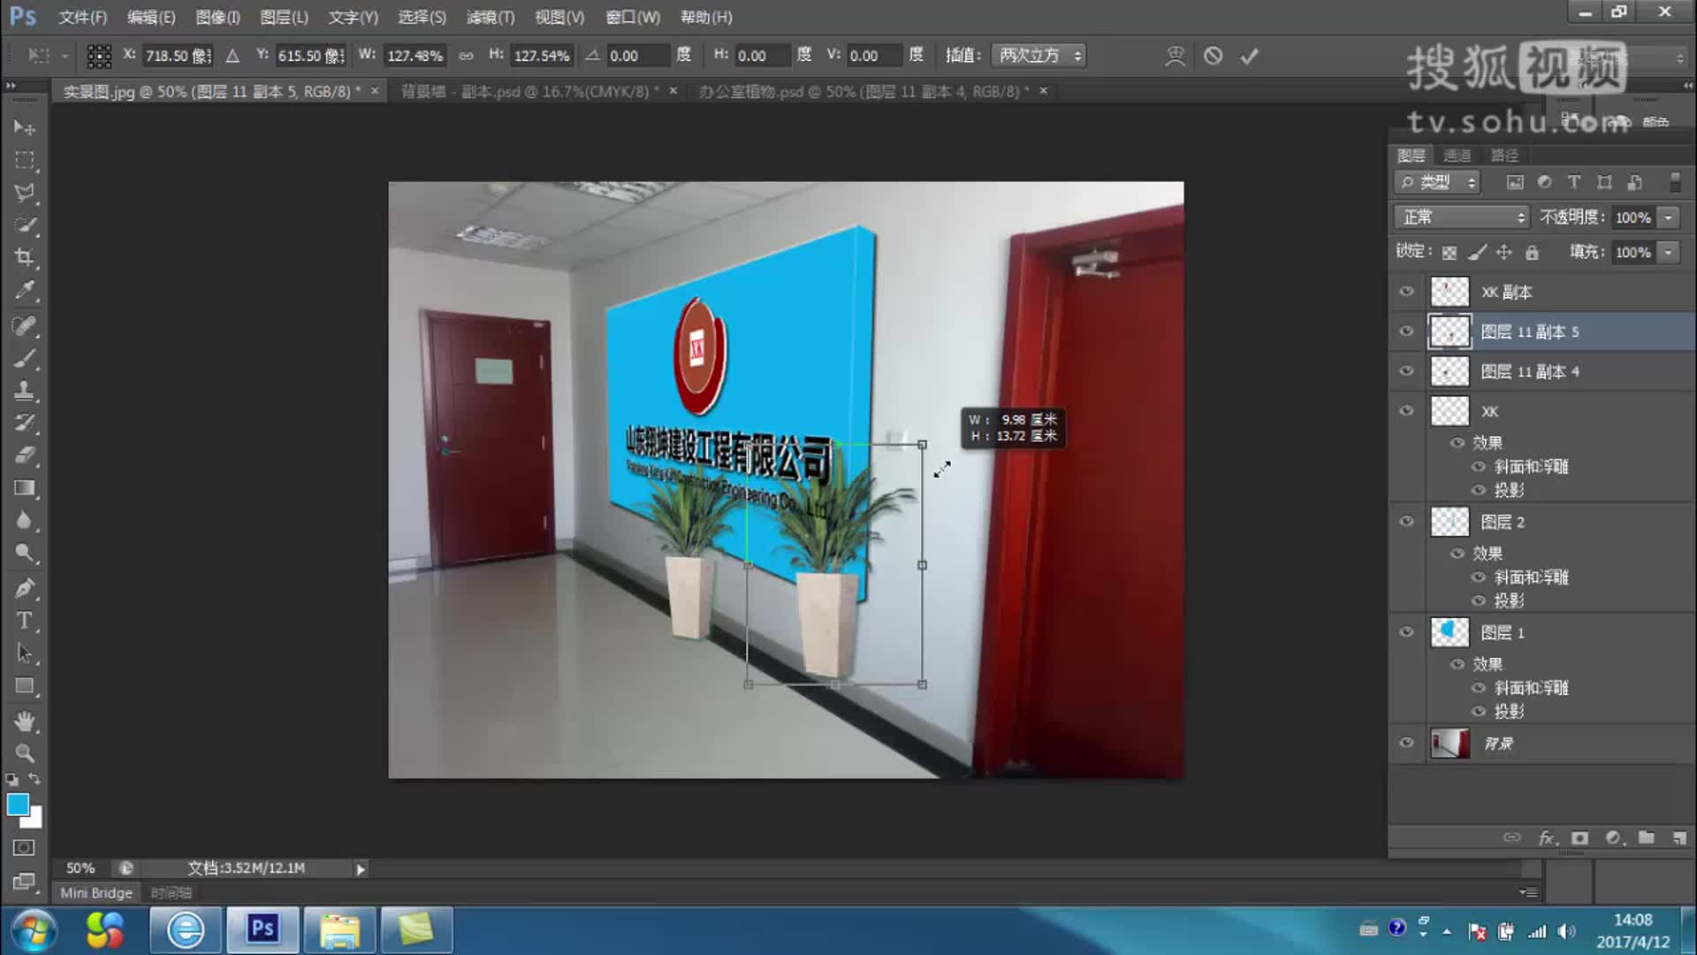Cancel the transform with the prohibition button
The height and width of the screenshot is (955, 1697).
pyautogui.click(x=1211, y=56)
